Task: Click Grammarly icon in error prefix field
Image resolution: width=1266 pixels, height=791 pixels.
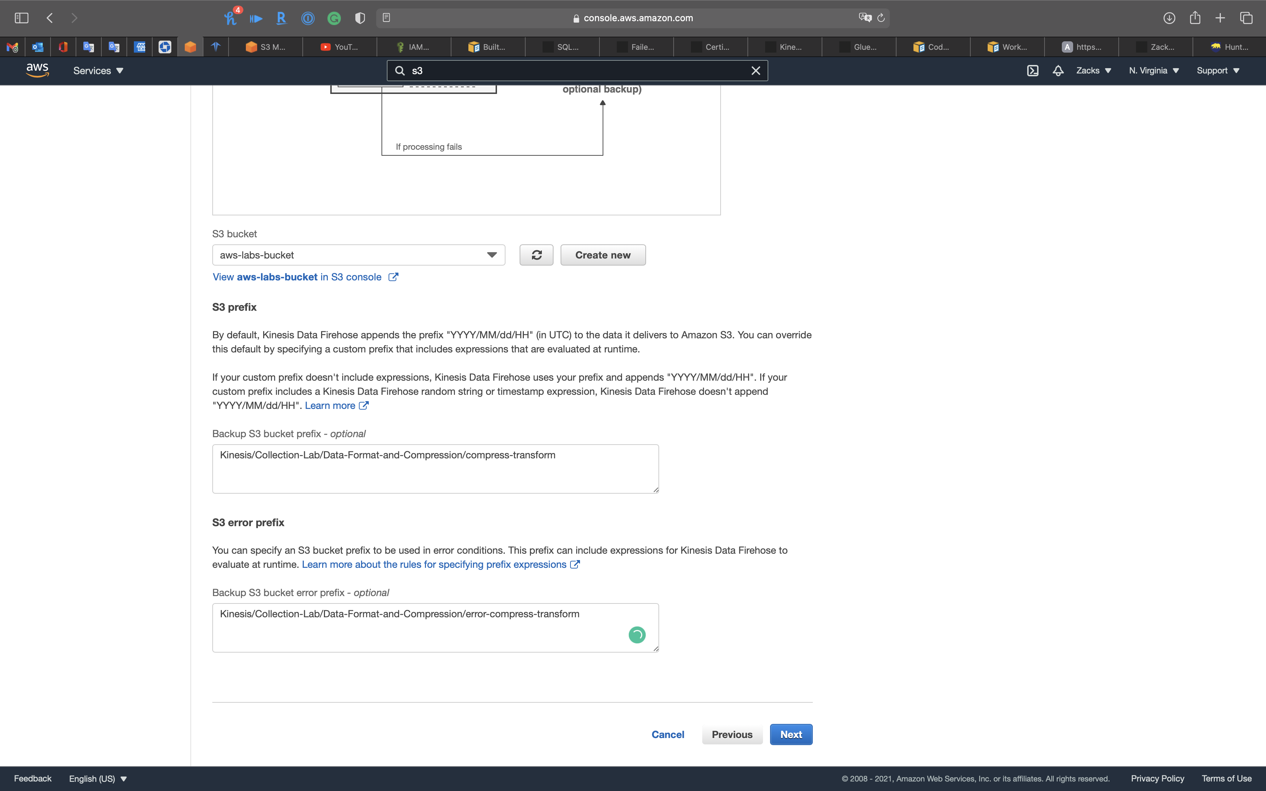Action: click(637, 635)
